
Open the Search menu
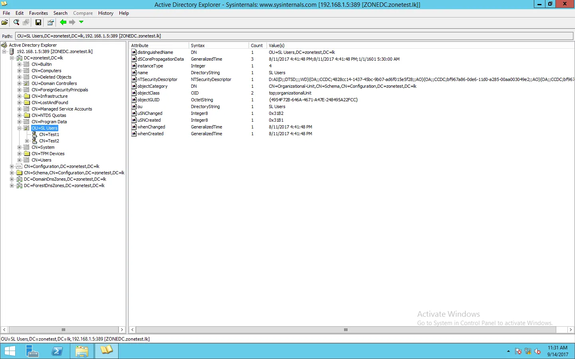point(60,13)
